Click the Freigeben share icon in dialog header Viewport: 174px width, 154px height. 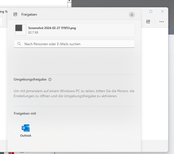15,14
